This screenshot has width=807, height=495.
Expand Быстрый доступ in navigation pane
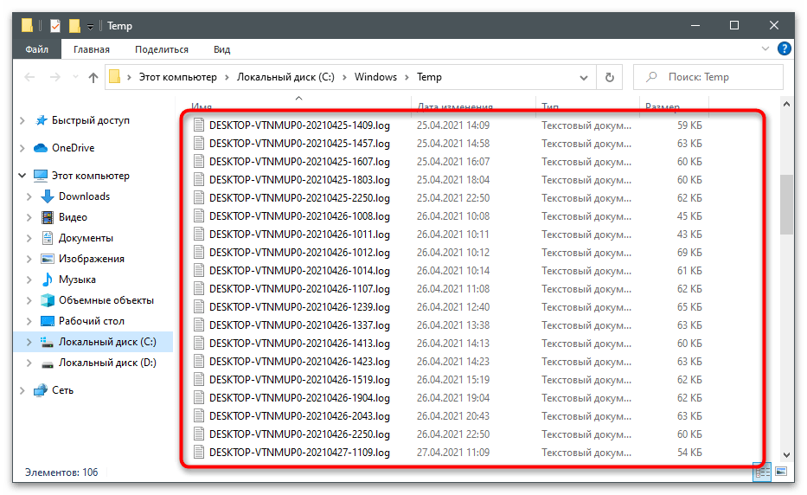pyautogui.click(x=22, y=120)
